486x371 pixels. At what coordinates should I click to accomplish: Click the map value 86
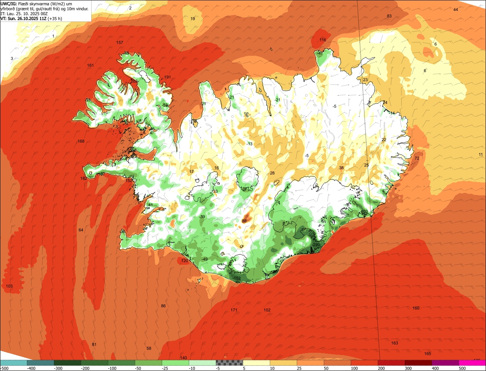pos(163,306)
